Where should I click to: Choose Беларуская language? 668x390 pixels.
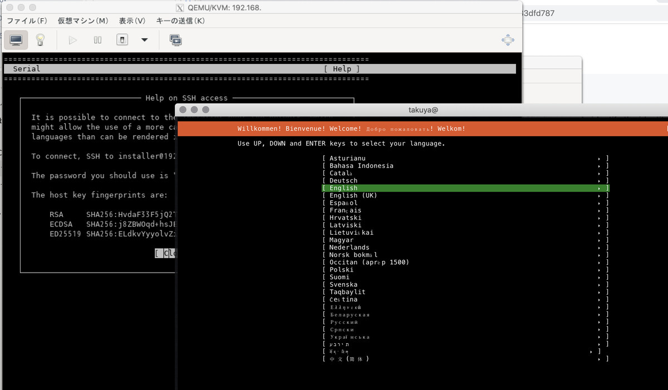point(465,314)
